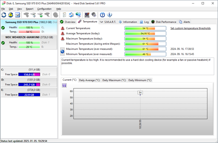218x143 pixels.
Task: Click the greyed surface test toolbar icon
Action: 47,15
